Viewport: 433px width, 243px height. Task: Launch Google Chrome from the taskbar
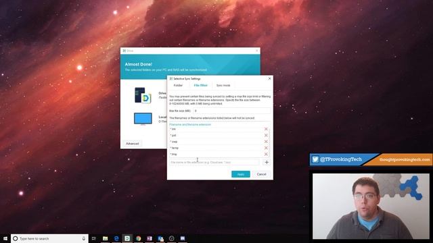[138, 238]
